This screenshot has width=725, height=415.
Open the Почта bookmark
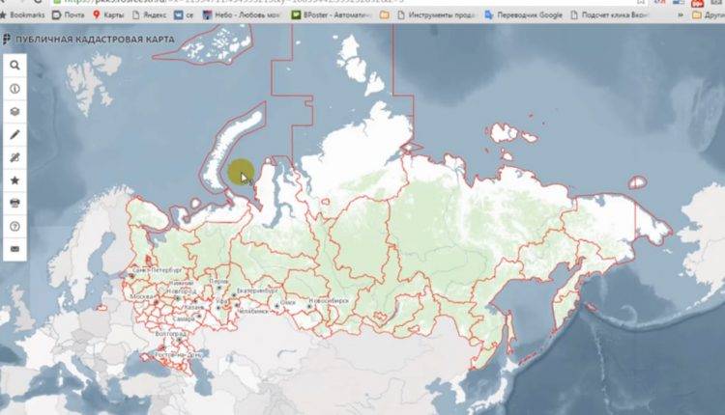tap(66, 15)
